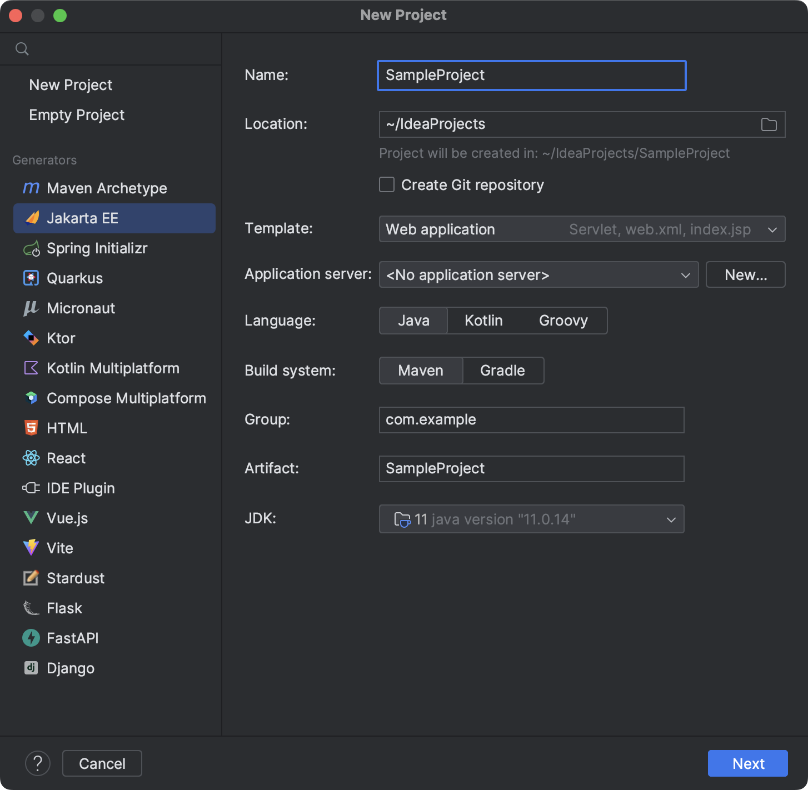Click the Next button

click(x=747, y=763)
